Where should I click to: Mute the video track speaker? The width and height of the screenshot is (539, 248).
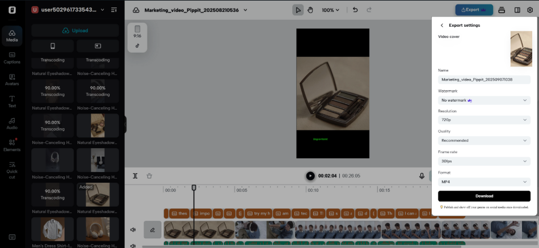pos(133,230)
